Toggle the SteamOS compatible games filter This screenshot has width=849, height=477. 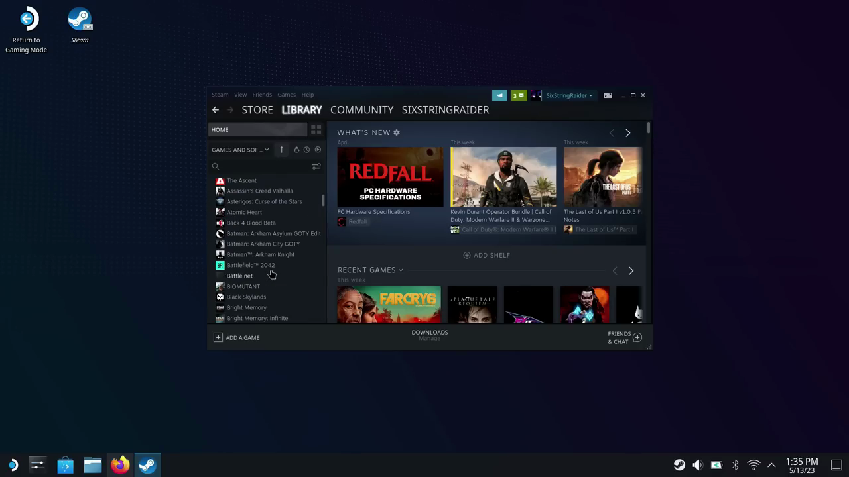(296, 150)
